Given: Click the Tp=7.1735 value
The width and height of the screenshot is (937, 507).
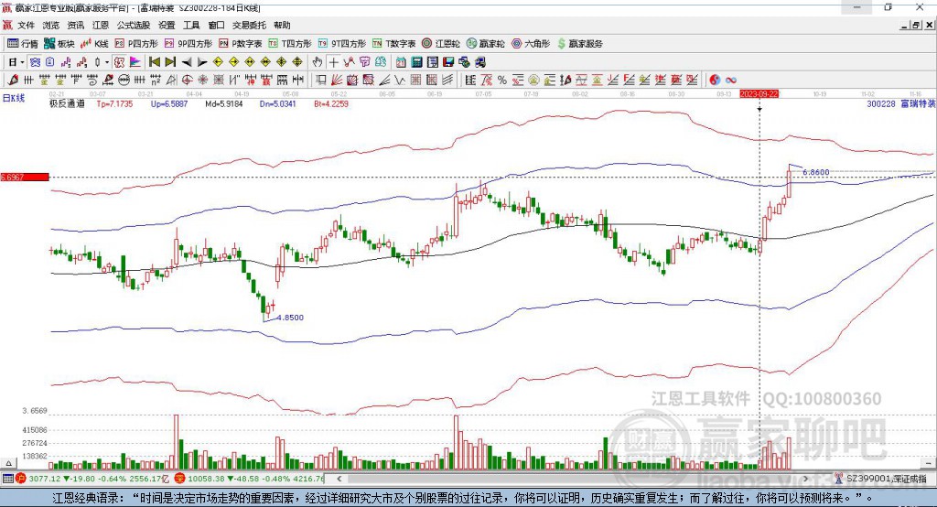Looking at the screenshot, I should pyautogui.click(x=114, y=104).
